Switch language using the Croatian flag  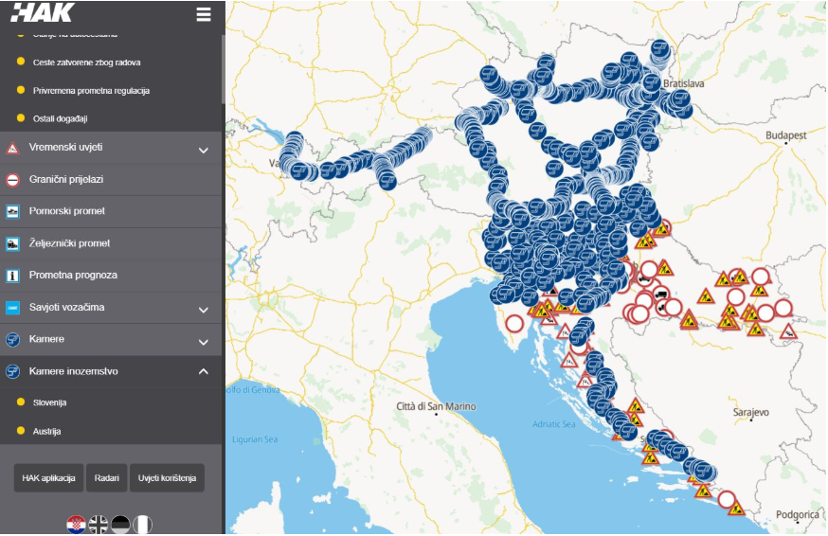[77, 525]
